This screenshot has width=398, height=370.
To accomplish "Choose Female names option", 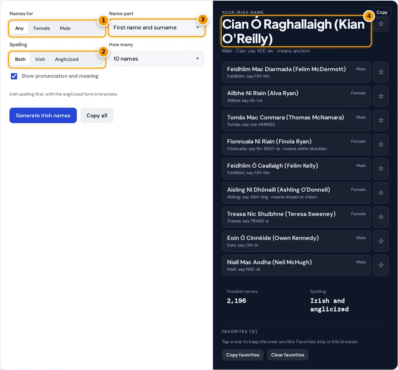I will (42, 28).
